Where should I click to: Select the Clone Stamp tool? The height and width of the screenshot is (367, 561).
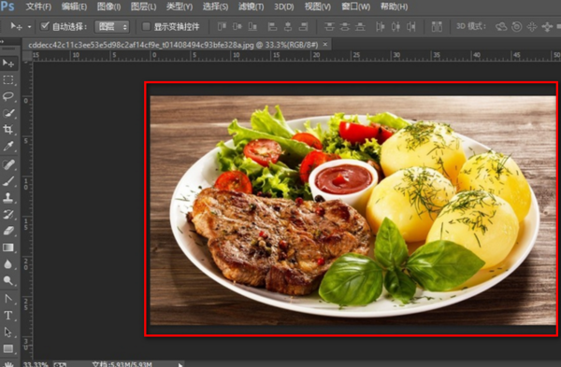(x=7, y=198)
